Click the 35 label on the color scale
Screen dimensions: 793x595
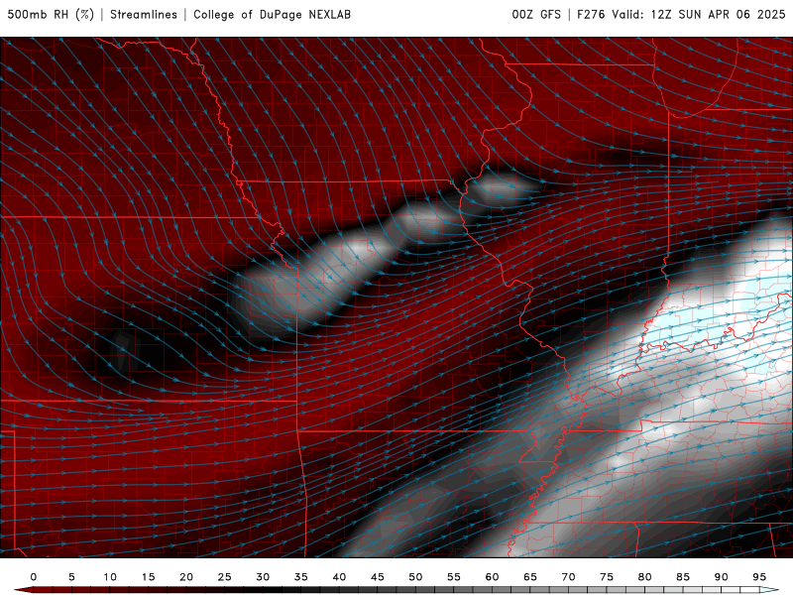pyautogui.click(x=301, y=577)
